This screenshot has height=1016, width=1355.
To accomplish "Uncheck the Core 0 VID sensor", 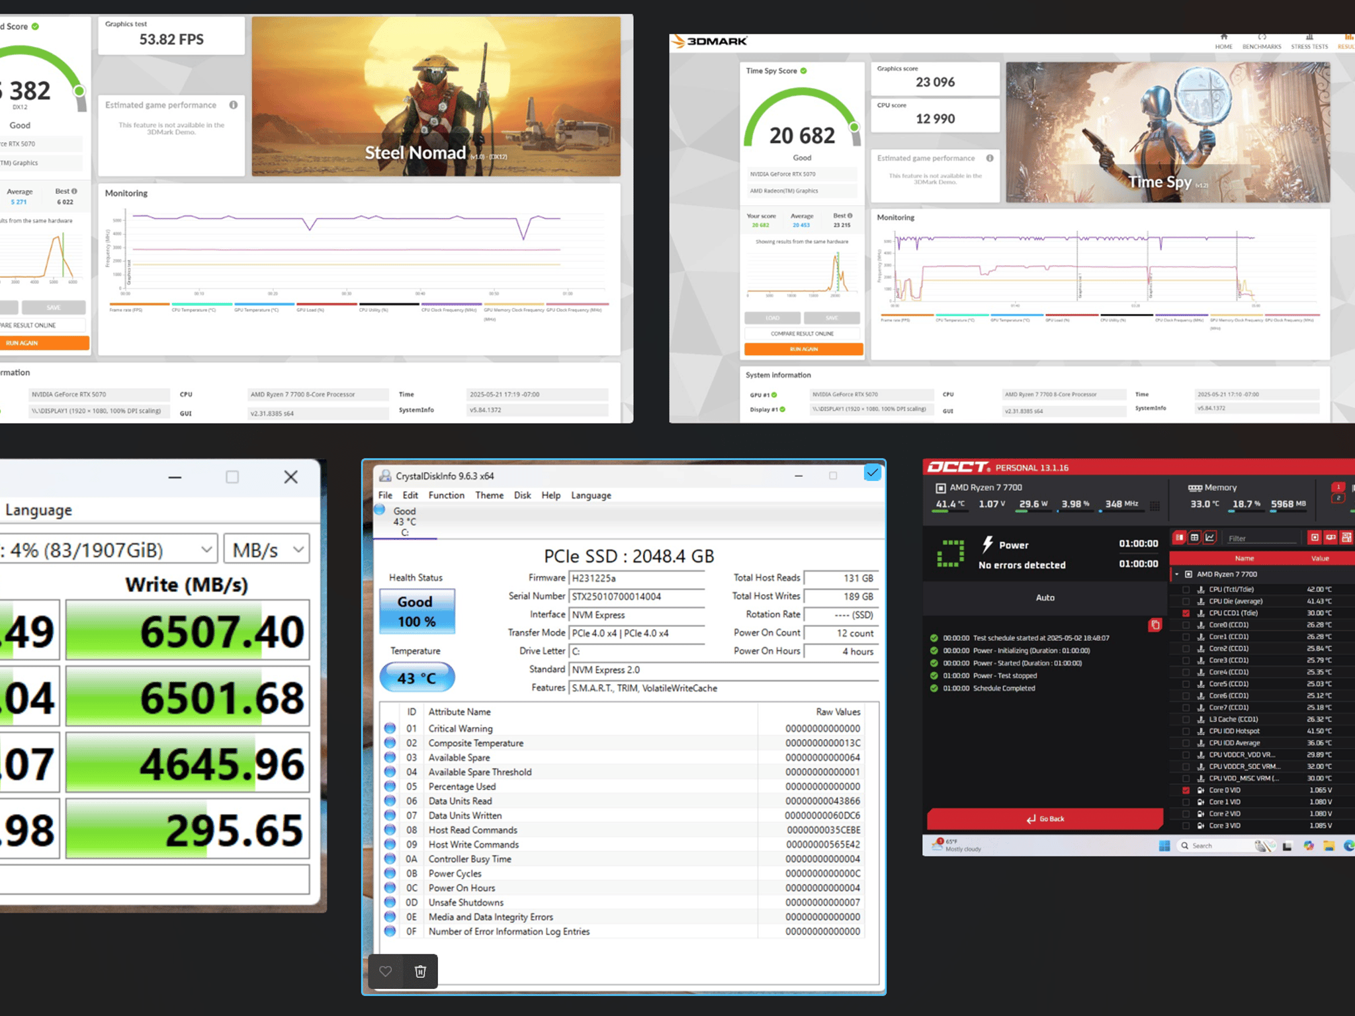I will pos(1186,790).
